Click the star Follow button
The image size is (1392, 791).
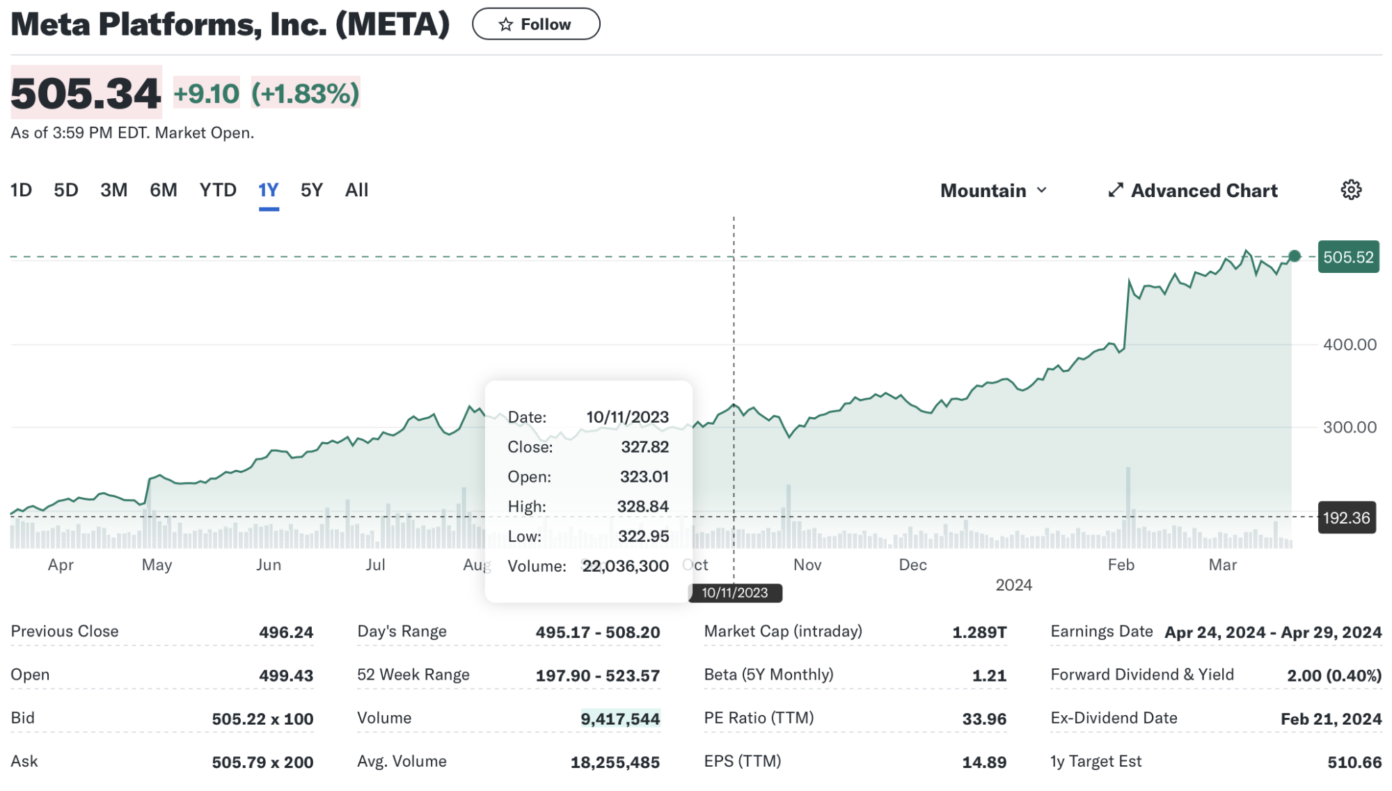pyautogui.click(x=535, y=24)
